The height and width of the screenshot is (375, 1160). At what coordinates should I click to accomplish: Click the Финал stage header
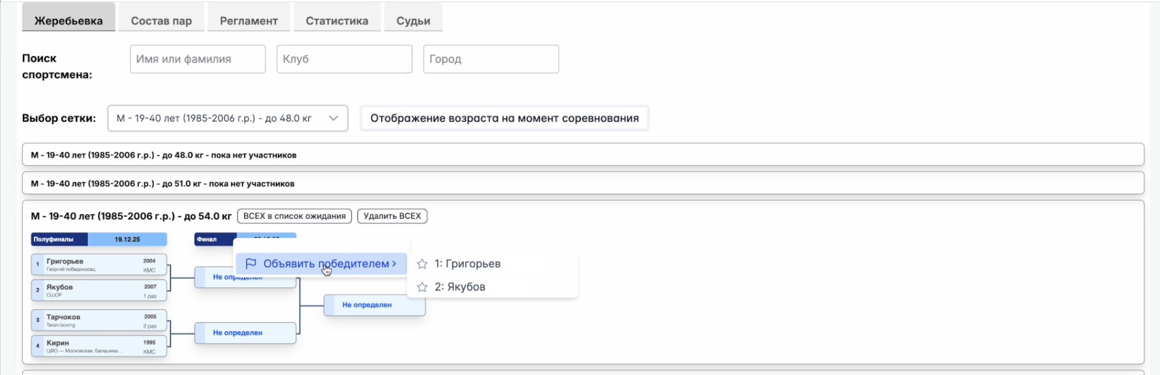click(215, 239)
